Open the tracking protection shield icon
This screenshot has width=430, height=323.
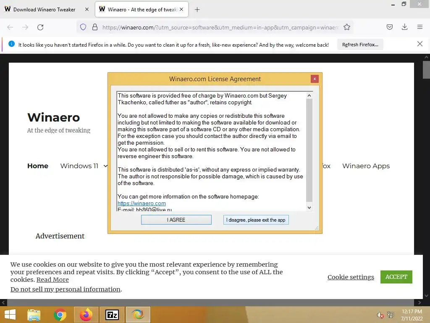pos(83,27)
